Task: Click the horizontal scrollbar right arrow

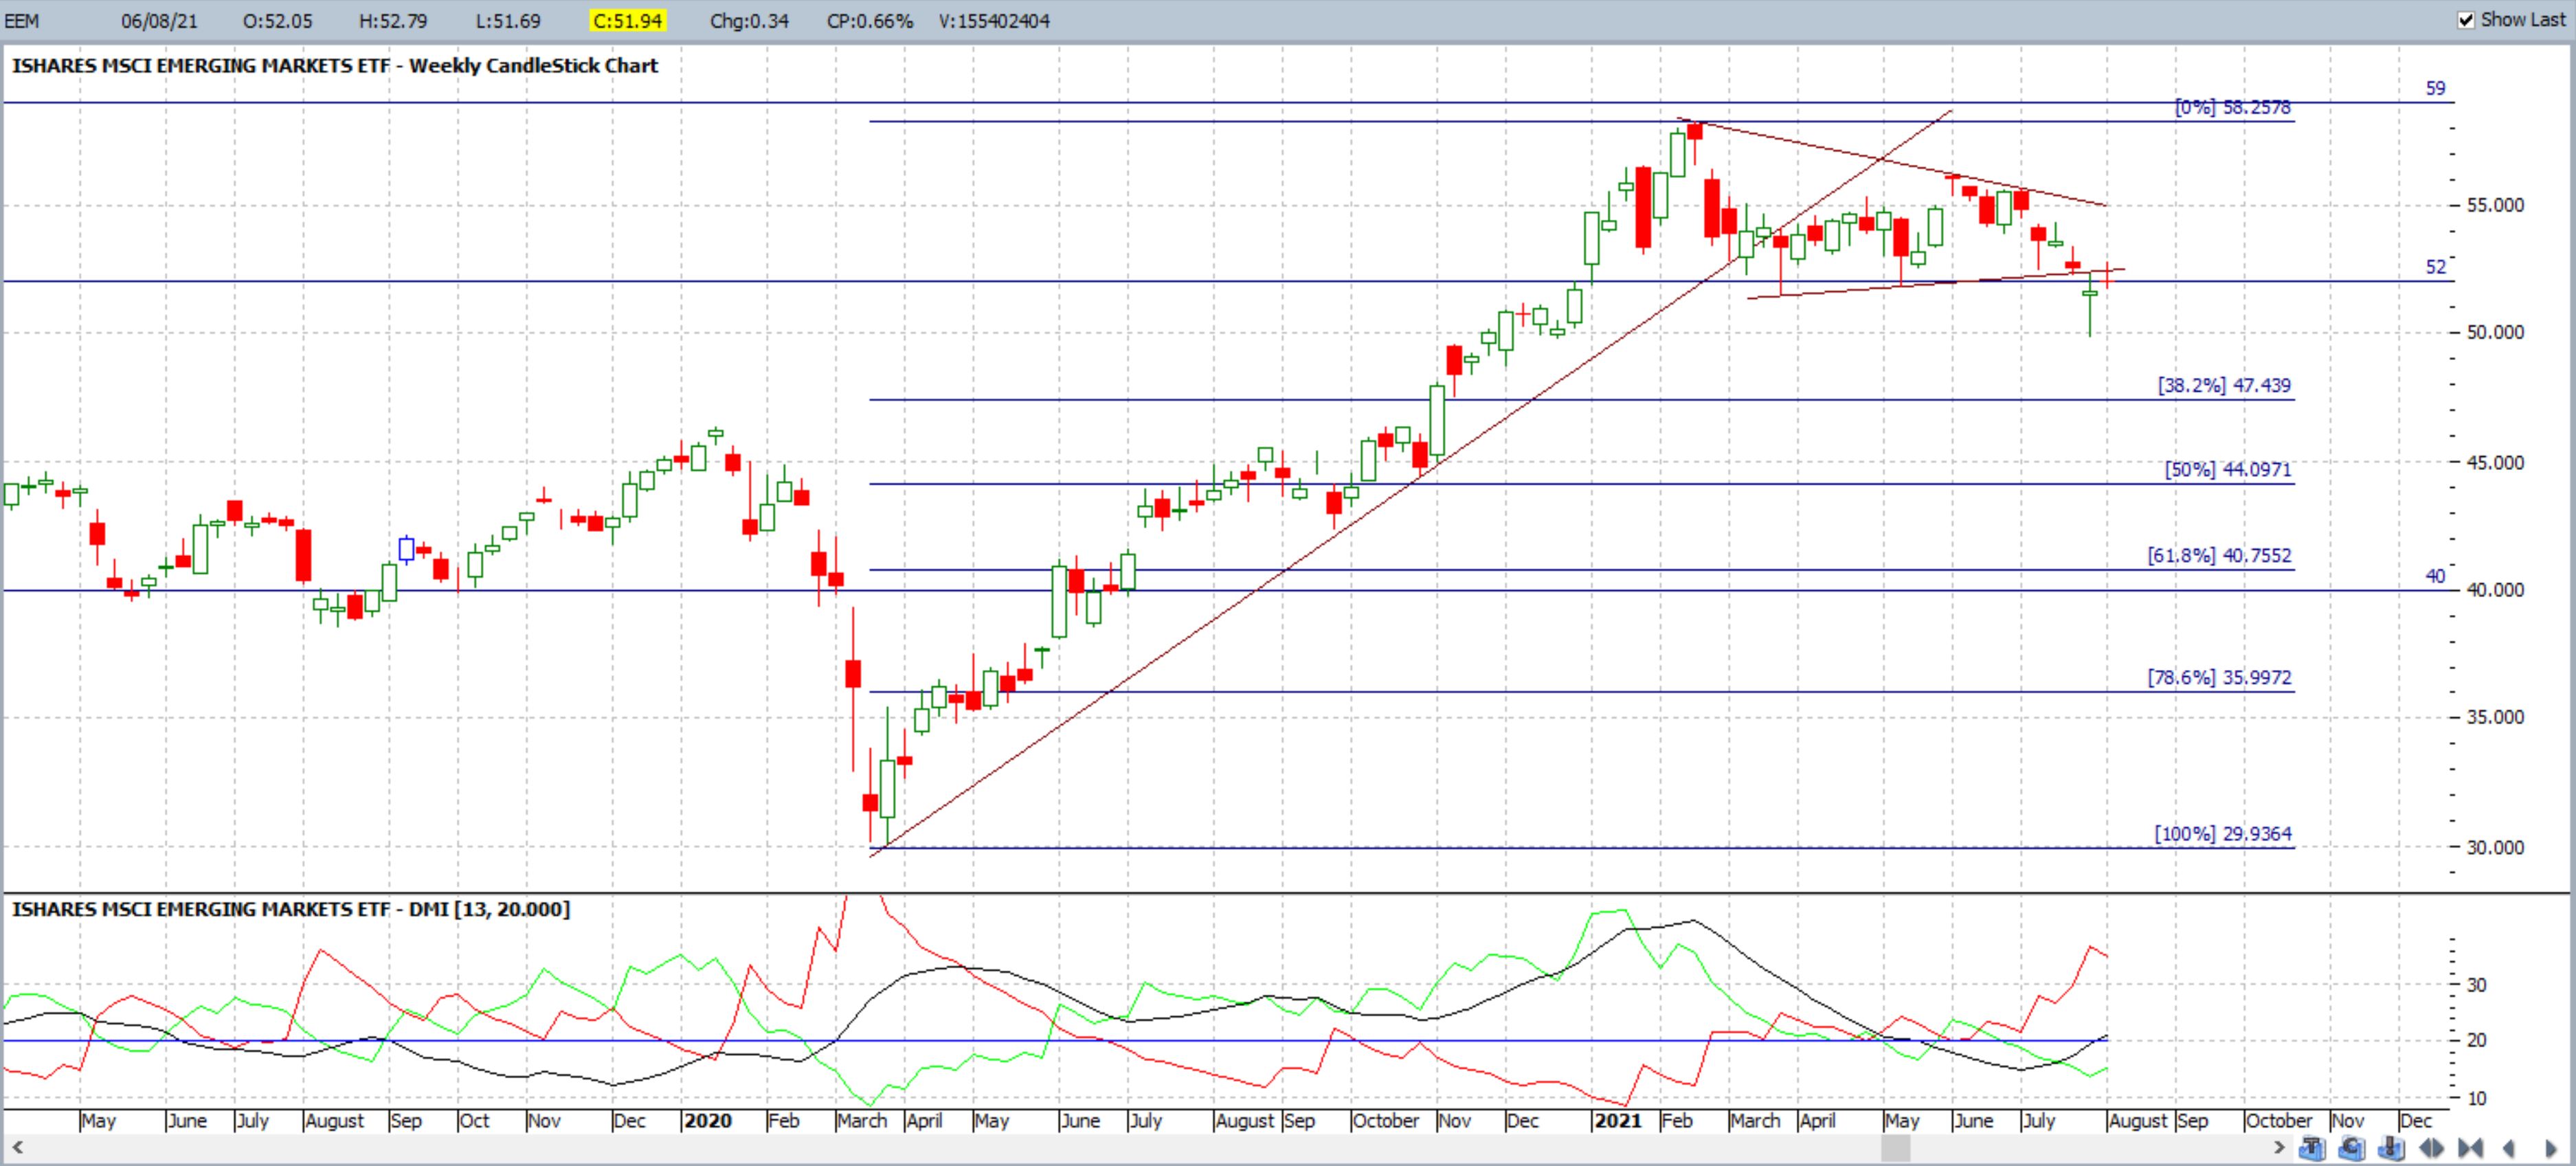Action: [x=2280, y=1147]
